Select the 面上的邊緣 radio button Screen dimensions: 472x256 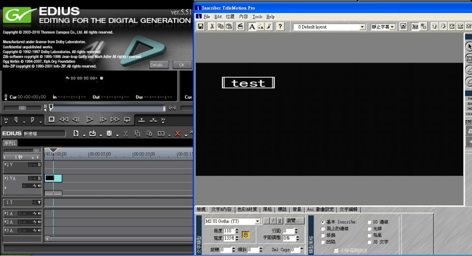[323, 229]
